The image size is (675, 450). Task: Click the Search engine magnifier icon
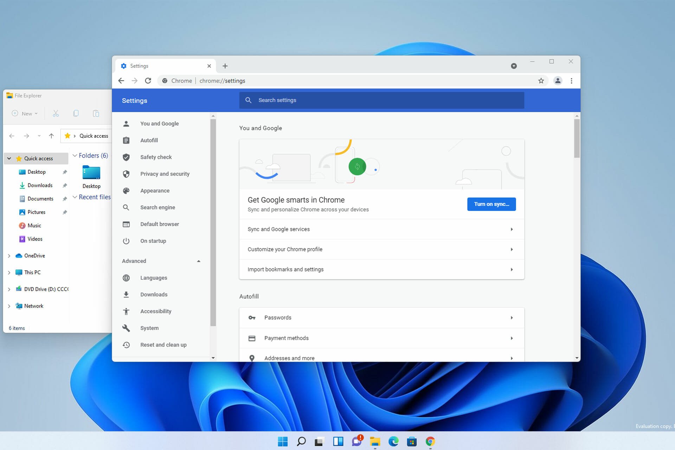pos(127,207)
